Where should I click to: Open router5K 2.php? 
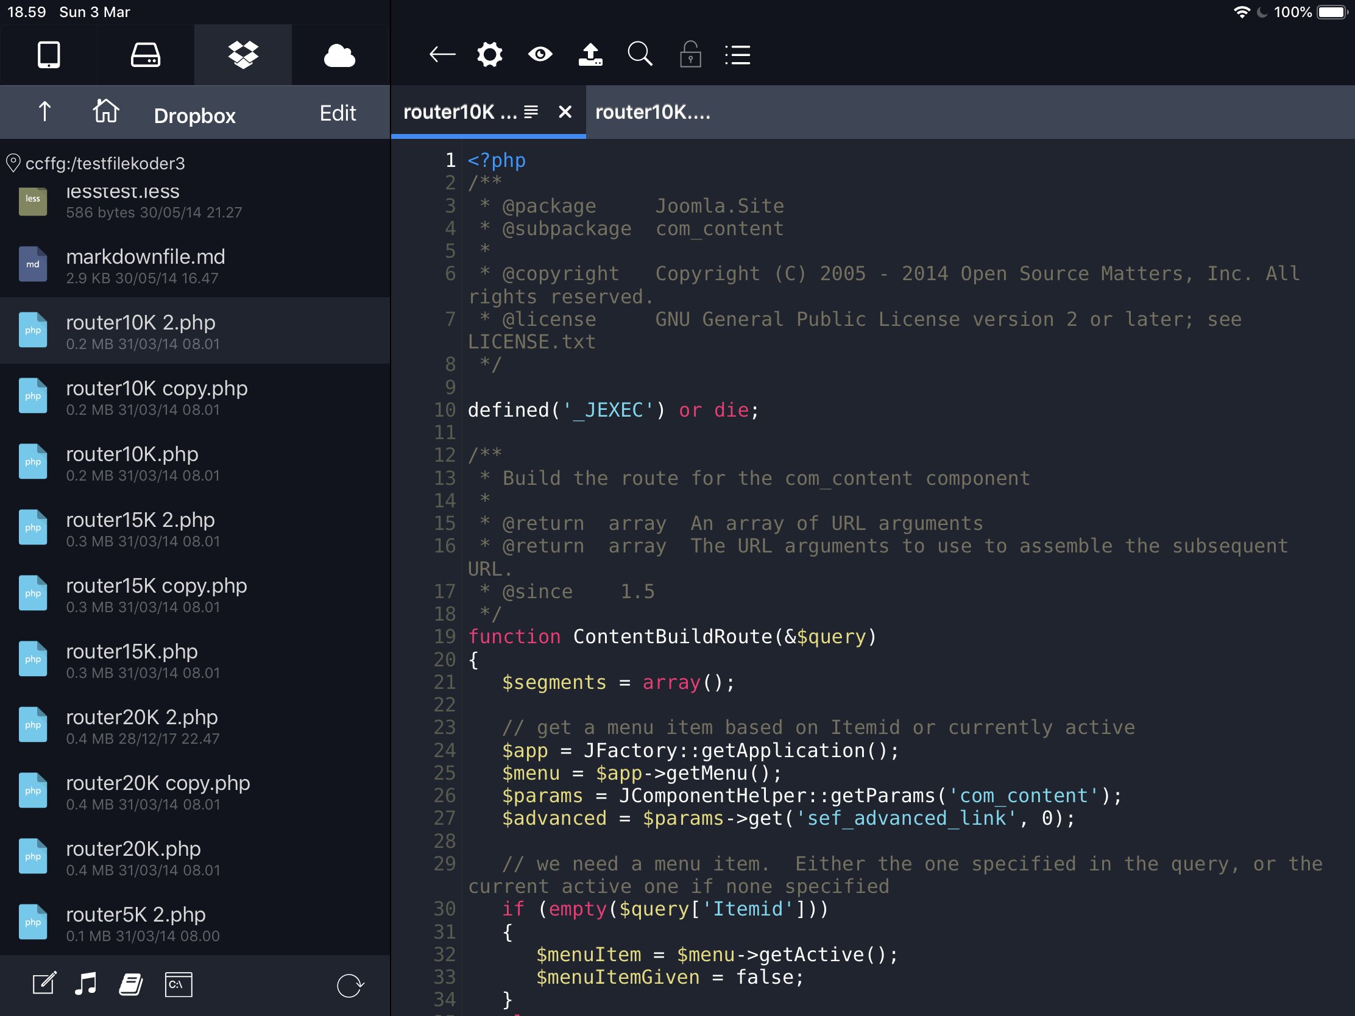[195, 923]
